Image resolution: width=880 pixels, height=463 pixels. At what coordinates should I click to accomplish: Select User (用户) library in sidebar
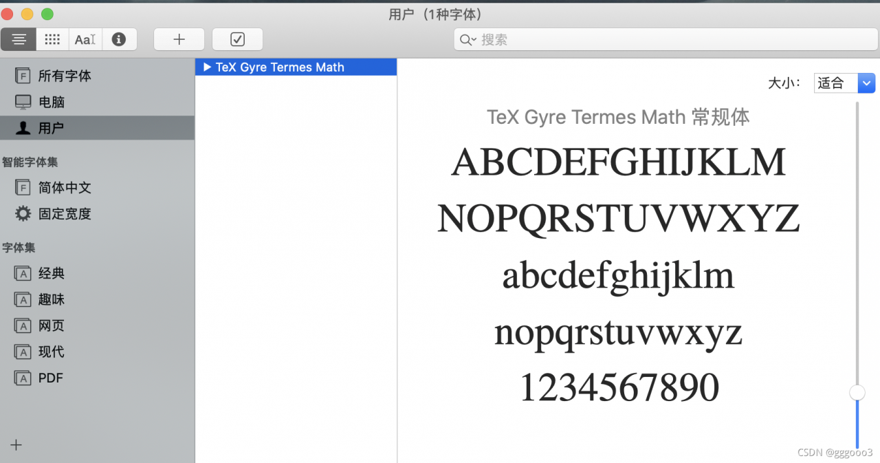(51, 128)
